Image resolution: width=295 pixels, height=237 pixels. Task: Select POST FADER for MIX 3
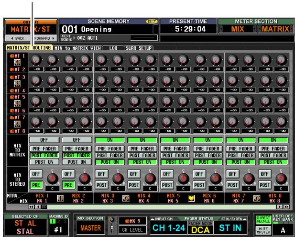point(109,156)
